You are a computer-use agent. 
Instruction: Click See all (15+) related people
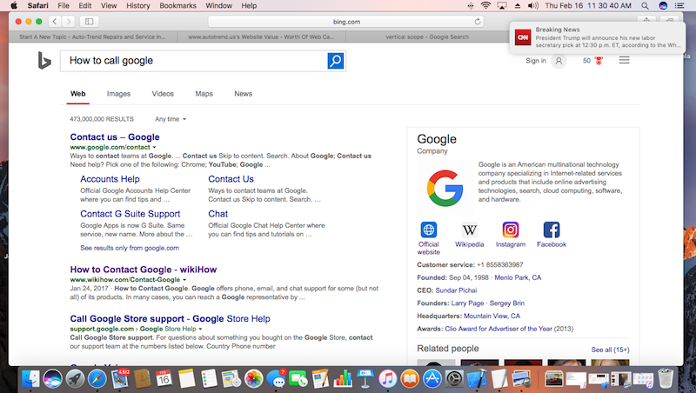tap(610, 350)
